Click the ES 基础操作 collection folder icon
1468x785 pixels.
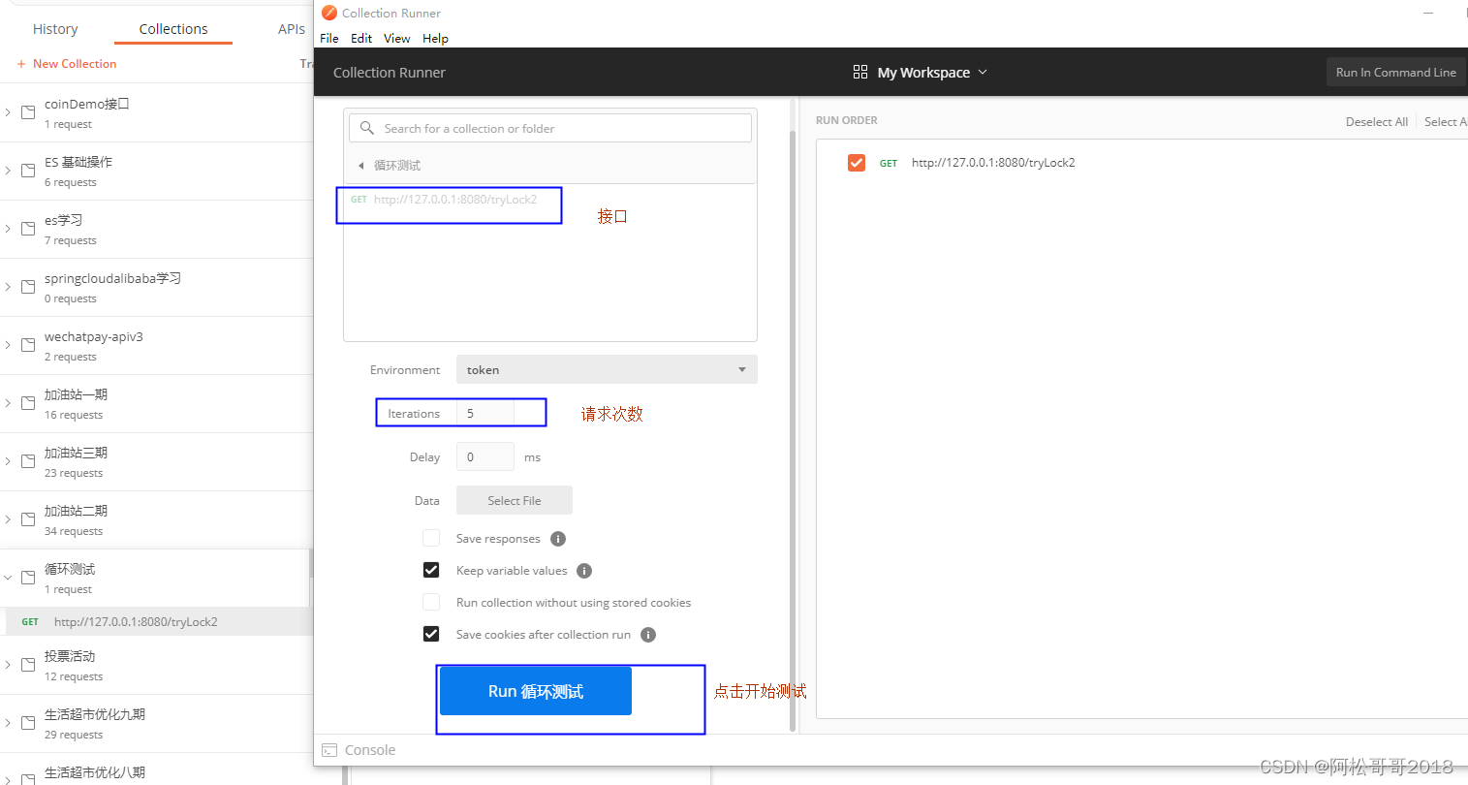[x=28, y=171]
